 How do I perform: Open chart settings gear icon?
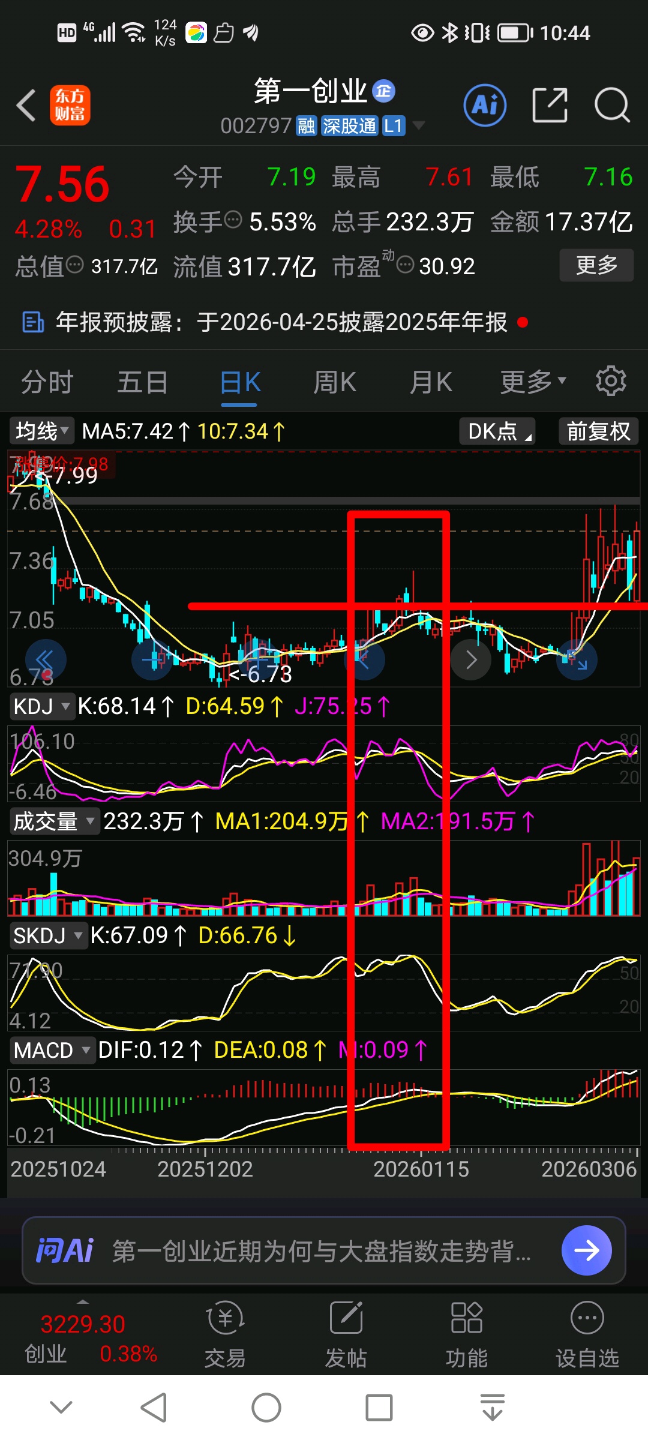coord(611,381)
